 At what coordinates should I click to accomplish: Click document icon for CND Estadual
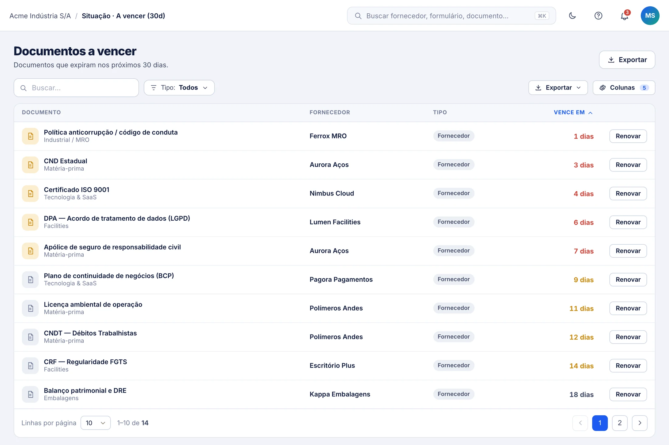tap(30, 165)
